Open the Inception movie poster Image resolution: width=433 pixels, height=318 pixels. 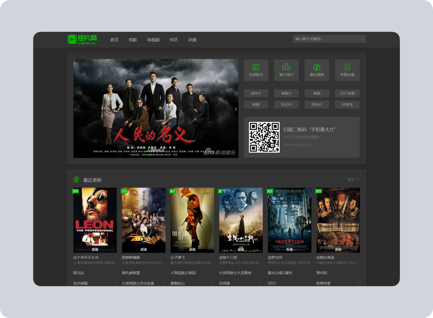tap(290, 220)
